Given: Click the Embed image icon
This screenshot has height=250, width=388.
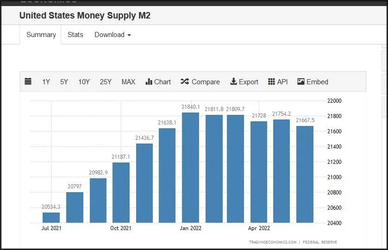Looking at the screenshot, I should pyautogui.click(x=301, y=82).
